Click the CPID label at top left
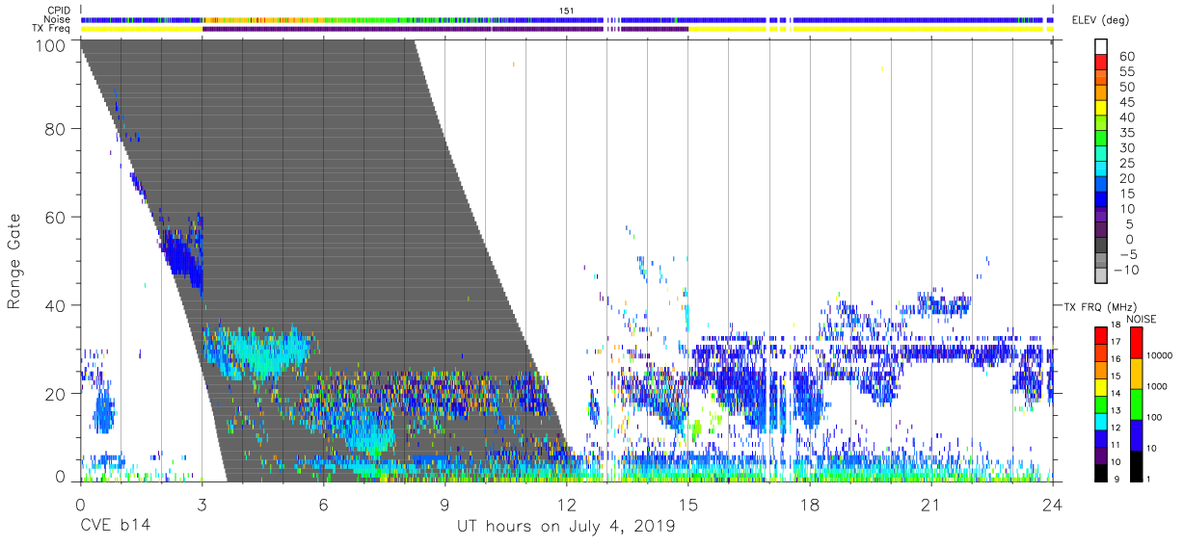Viewport: 1184px width, 546px height. click(57, 11)
